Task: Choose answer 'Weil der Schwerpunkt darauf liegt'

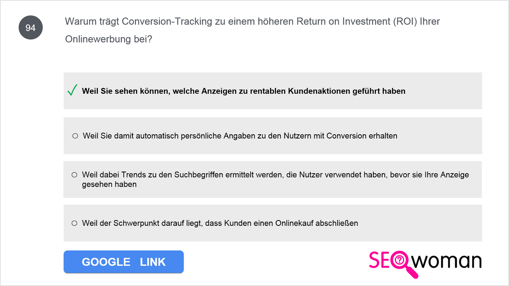Action: click(x=273, y=223)
